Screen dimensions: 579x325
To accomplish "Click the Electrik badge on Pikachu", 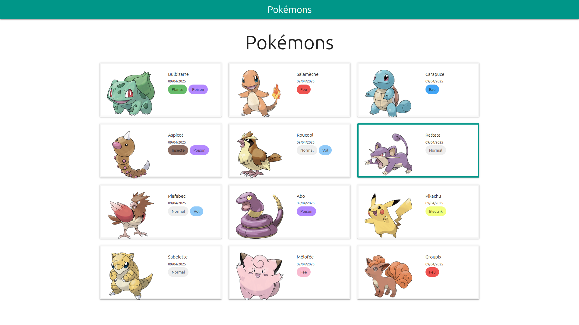I will (x=436, y=211).
